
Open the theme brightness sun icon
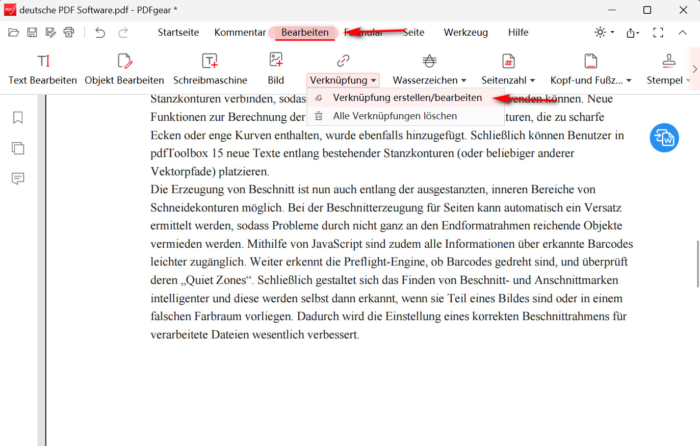tap(604, 32)
